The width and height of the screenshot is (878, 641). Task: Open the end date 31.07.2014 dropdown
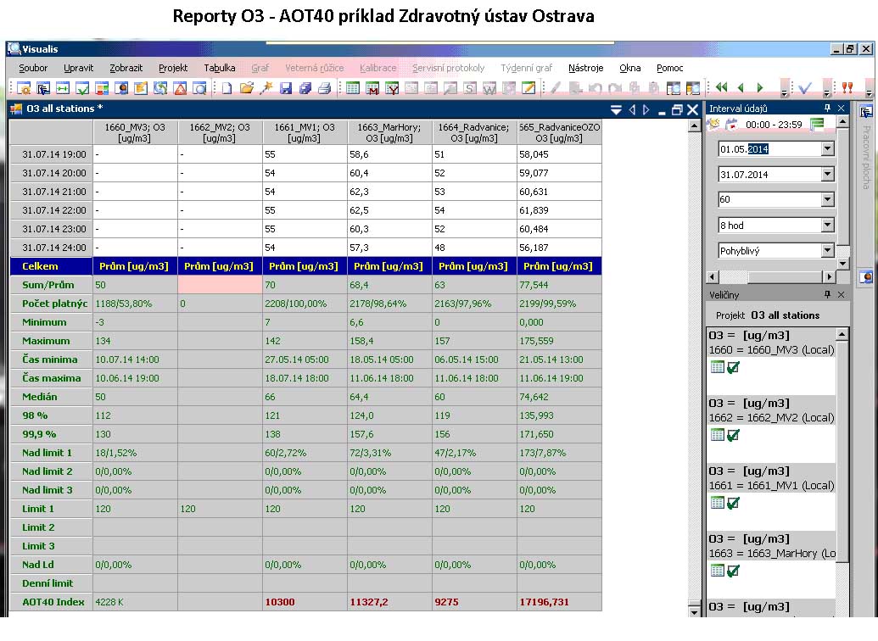[x=828, y=174]
